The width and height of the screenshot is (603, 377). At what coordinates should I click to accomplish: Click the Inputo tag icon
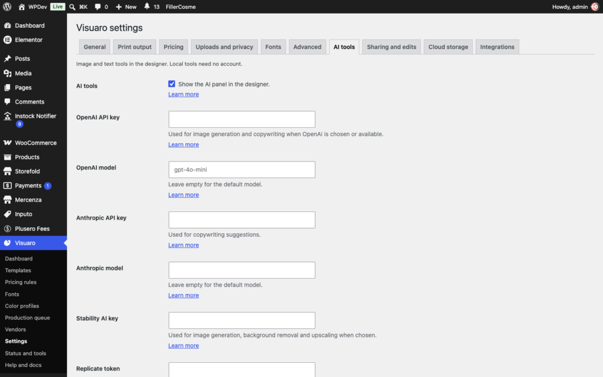tap(7, 214)
